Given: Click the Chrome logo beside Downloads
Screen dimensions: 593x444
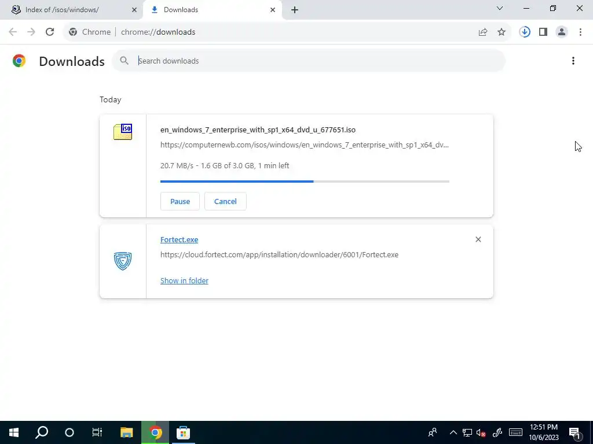Looking at the screenshot, I should [19, 61].
